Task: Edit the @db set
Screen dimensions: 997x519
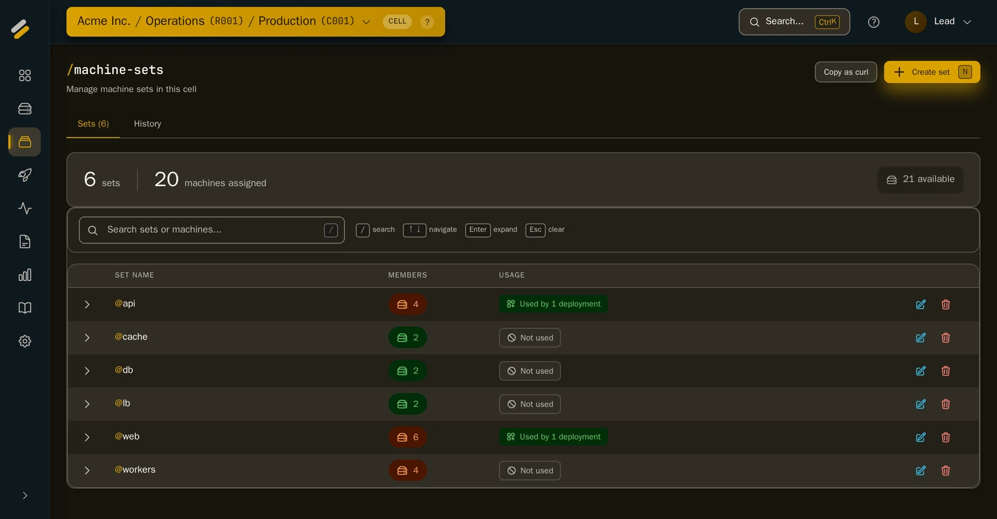Action: [x=921, y=371]
